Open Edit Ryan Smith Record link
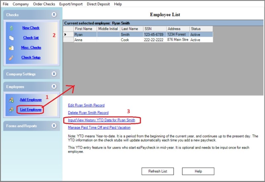Image resolution: width=265 pixels, height=182 pixels. point(86,105)
